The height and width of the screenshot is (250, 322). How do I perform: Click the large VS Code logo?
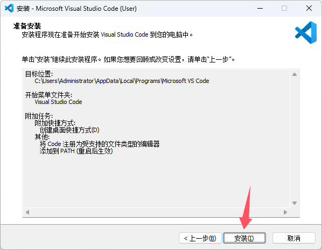tap(306, 32)
